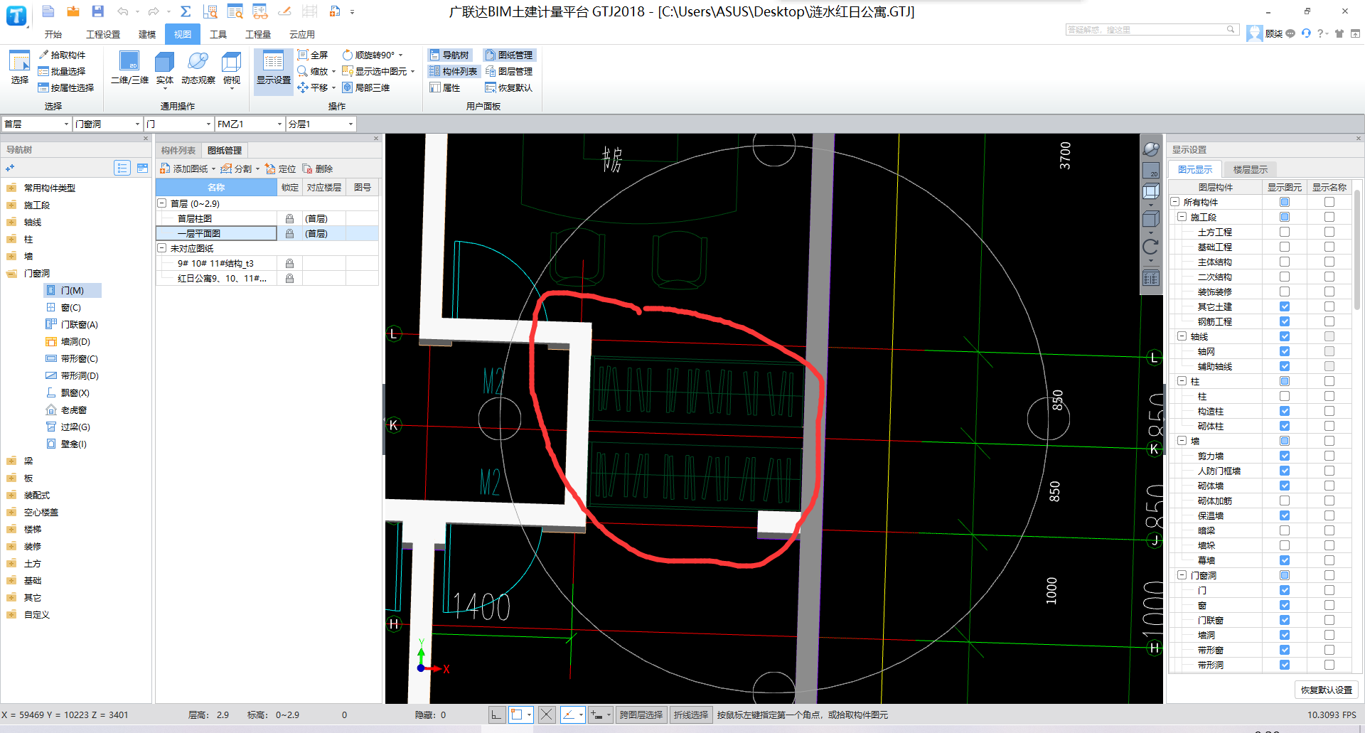Click the lock icon for 一层平面图
Viewport: 1365px width, 733px height.
pos(289,233)
